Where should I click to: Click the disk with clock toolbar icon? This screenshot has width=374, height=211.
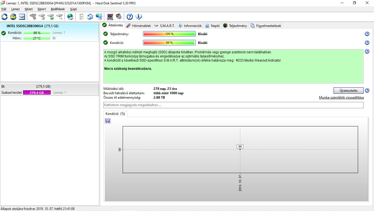[x=42, y=17]
